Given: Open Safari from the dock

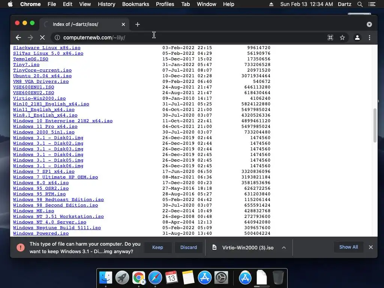Looking at the screenshot, I should point(155,278).
